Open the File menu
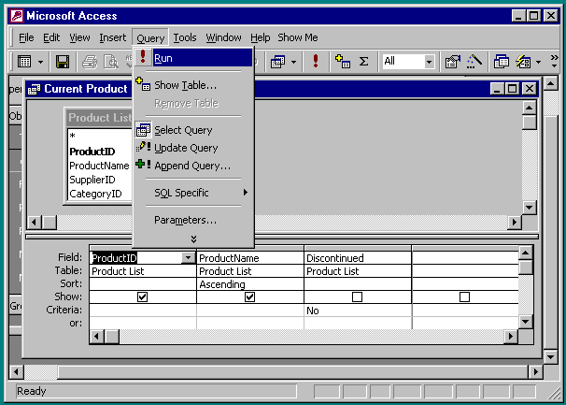 [26, 37]
